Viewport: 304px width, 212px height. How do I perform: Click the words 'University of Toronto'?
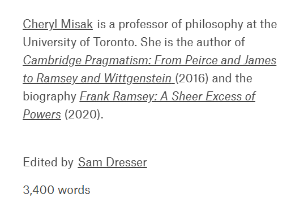click(79, 42)
